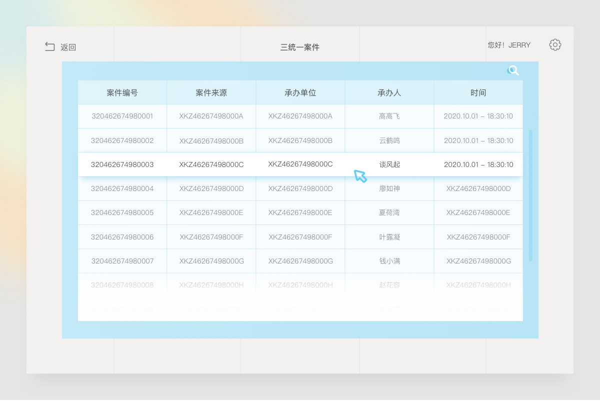Image resolution: width=600 pixels, height=415 pixels.
Task: Click the 返回 back label
Action: tap(68, 47)
